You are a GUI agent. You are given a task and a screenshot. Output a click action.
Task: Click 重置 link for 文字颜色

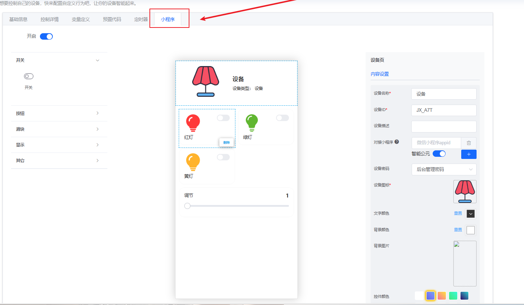tap(458, 213)
